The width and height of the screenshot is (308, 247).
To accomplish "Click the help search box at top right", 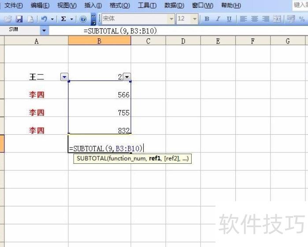I will point(300,5).
